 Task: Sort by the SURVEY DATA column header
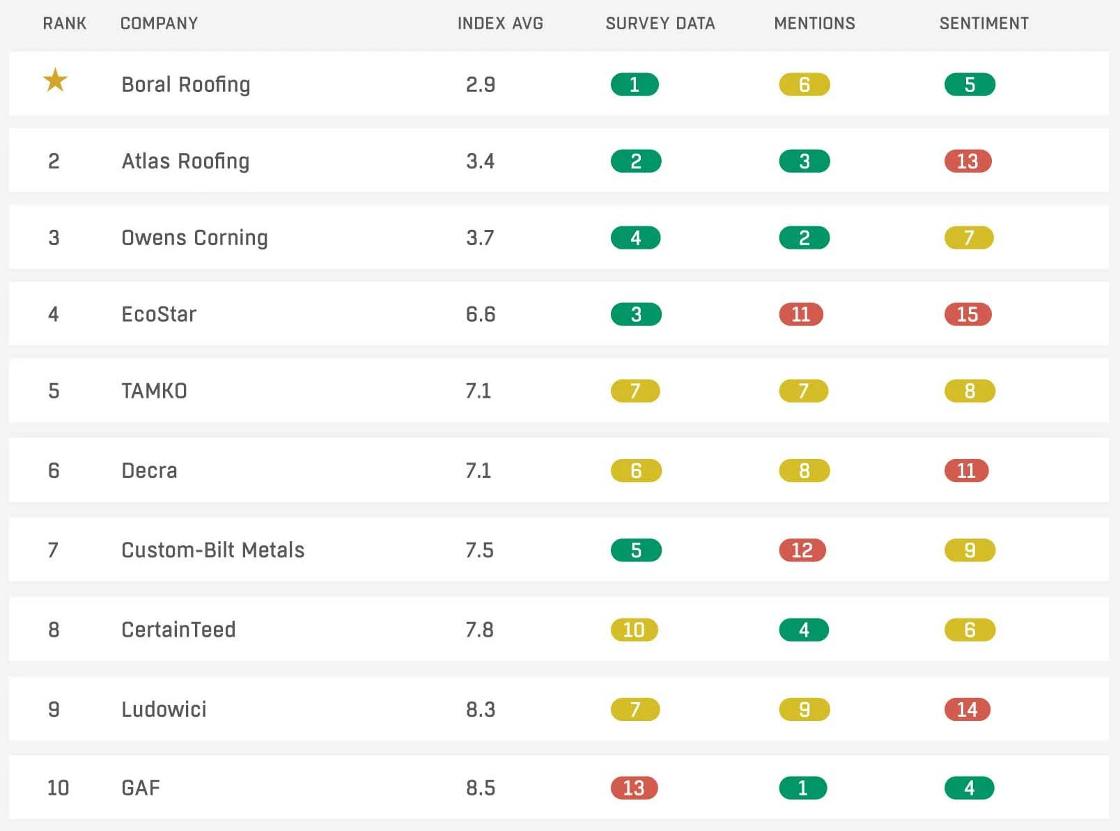660,24
